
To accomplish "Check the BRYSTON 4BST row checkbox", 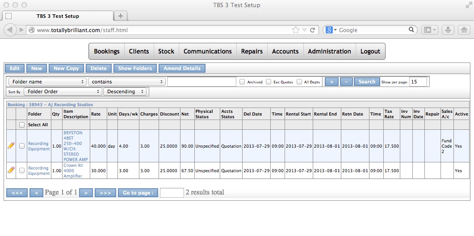I will [x=22, y=146].
